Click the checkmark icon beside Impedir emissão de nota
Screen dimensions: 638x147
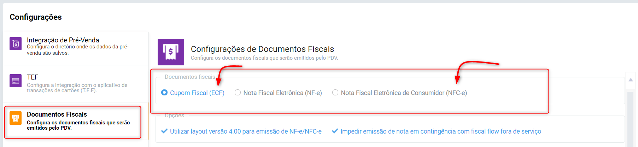(x=335, y=131)
